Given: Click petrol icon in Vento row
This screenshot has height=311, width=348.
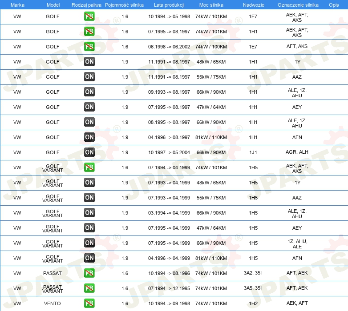Looking at the screenshot, I should (89, 303).
